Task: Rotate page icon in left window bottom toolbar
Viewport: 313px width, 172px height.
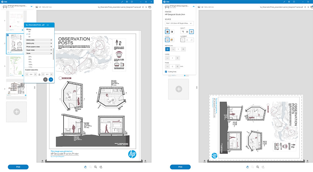Action: tap(101, 167)
